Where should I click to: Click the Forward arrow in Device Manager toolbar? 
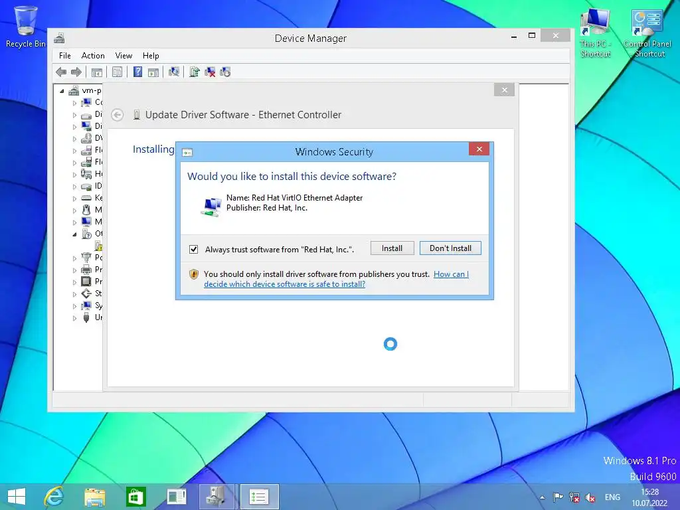pyautogui.click(x=76, y=72)
